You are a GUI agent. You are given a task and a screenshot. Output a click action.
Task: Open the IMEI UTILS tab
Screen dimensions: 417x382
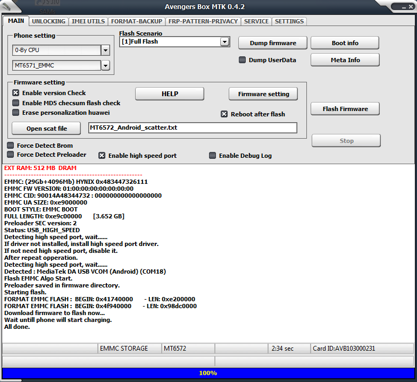tap(88, 21)
